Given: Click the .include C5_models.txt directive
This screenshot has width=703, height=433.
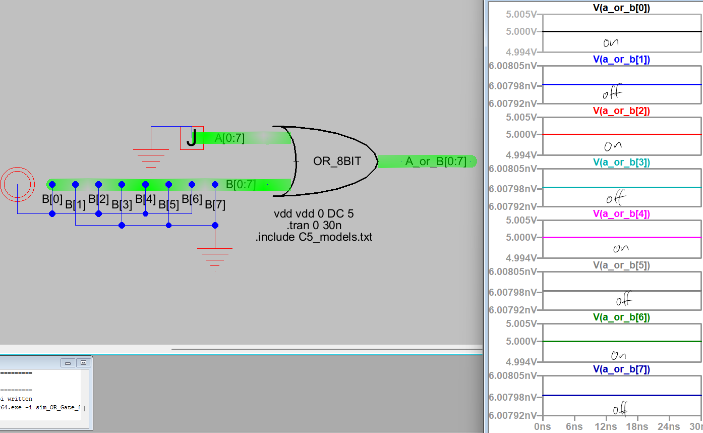Looking at the screenshot, I should (314, 237).
